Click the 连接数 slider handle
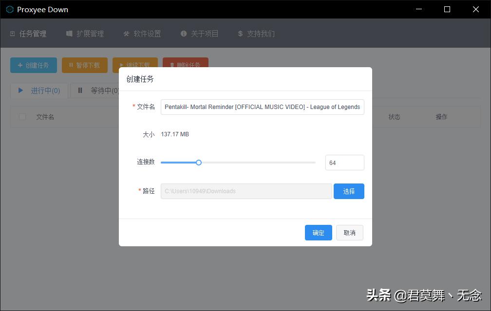491x311 pixels. pos(198,162)
